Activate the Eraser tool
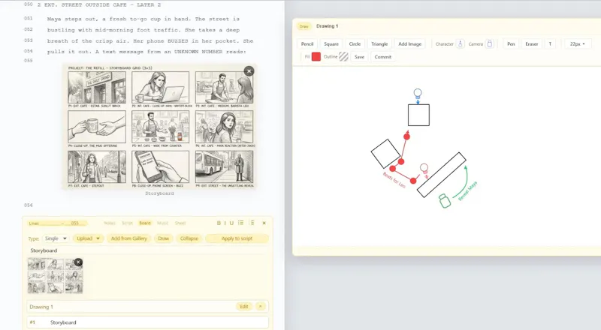Screen dimensions: 601x330 (532, 44)
